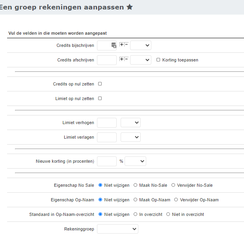Screen dimensions: 244x236
Task: Click the plus icon beside Credits afschrijven
Action: [122, 59]
